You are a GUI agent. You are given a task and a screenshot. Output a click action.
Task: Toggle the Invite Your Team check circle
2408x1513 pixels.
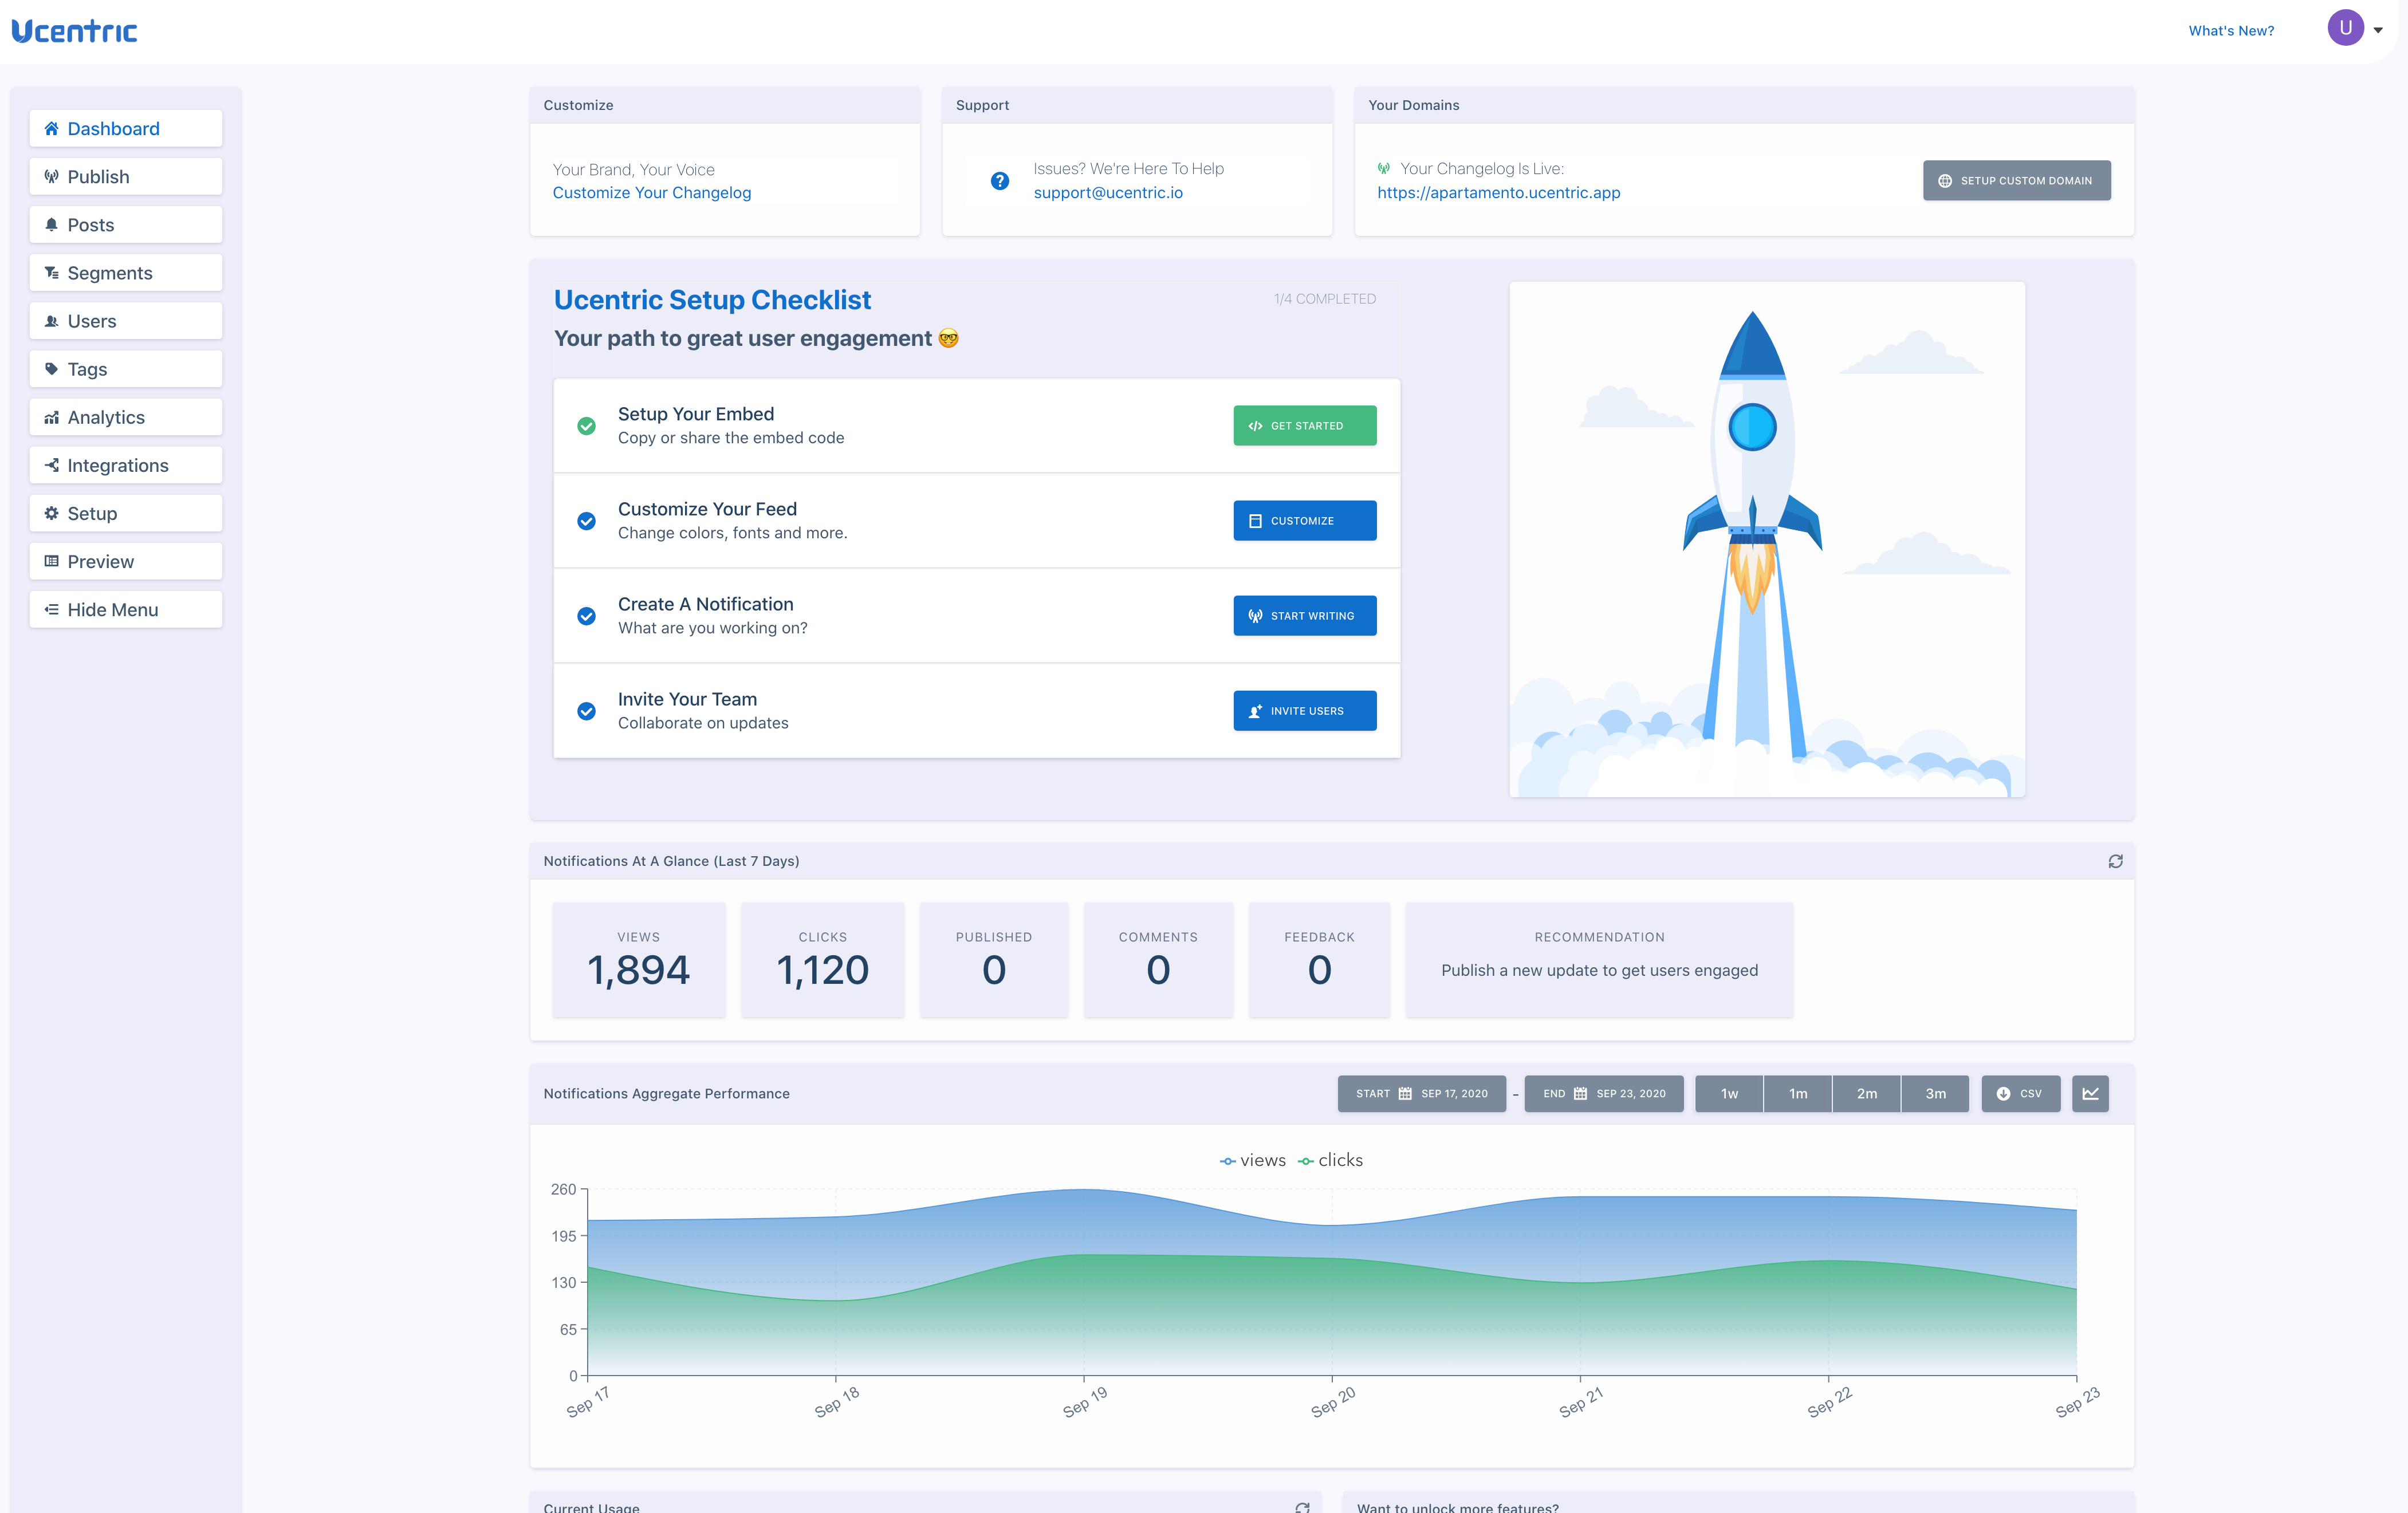click(x=587, y=711)
